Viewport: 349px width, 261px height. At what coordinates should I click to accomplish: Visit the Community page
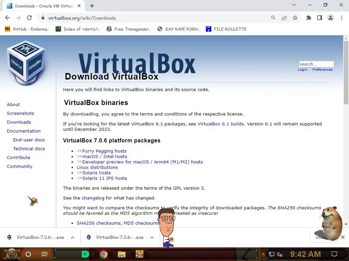click(x=19, y=166)
